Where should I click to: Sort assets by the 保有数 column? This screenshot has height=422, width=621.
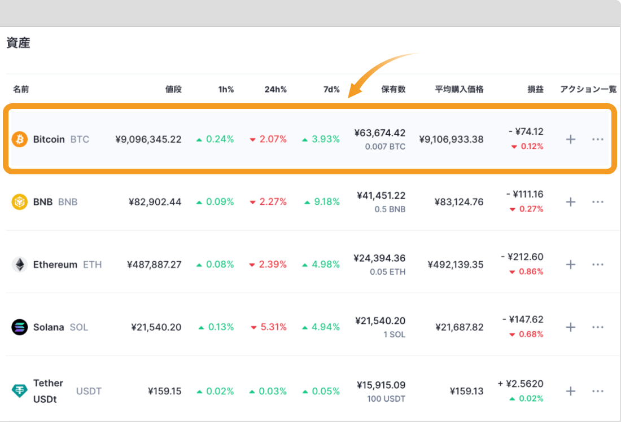tap(393, 90)
